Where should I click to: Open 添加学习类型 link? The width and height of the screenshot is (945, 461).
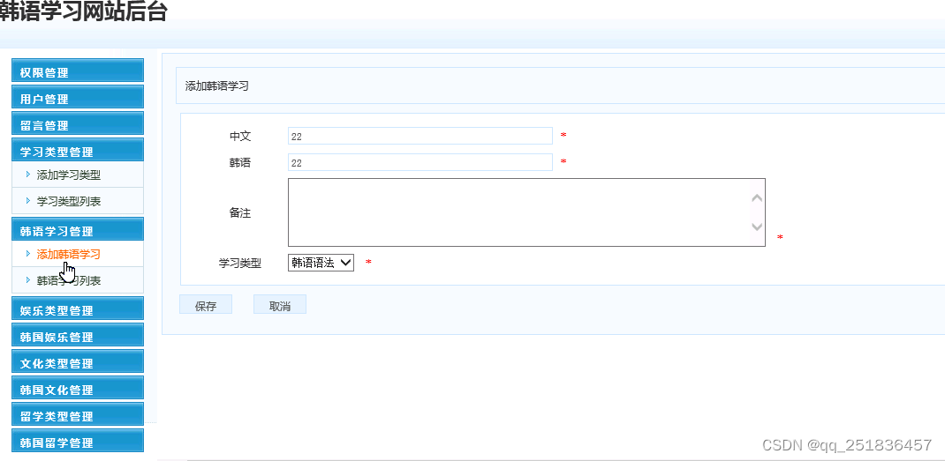pyautogui.click(x=68, y=175)
